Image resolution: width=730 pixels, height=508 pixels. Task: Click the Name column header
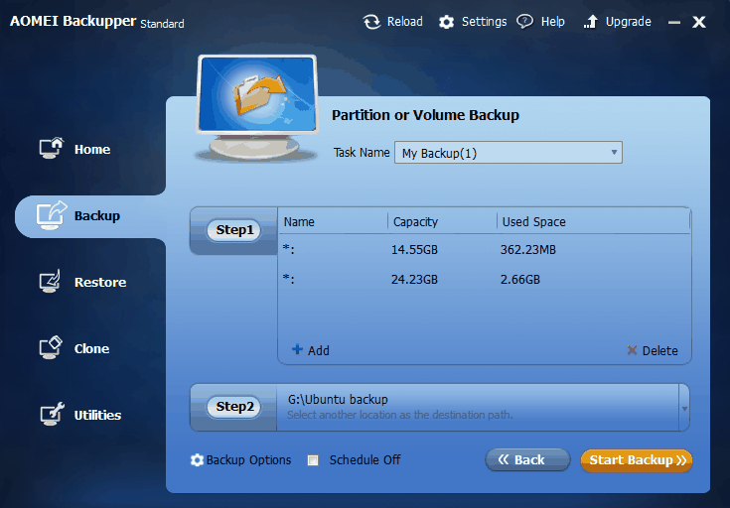click(x=299, y=222)
